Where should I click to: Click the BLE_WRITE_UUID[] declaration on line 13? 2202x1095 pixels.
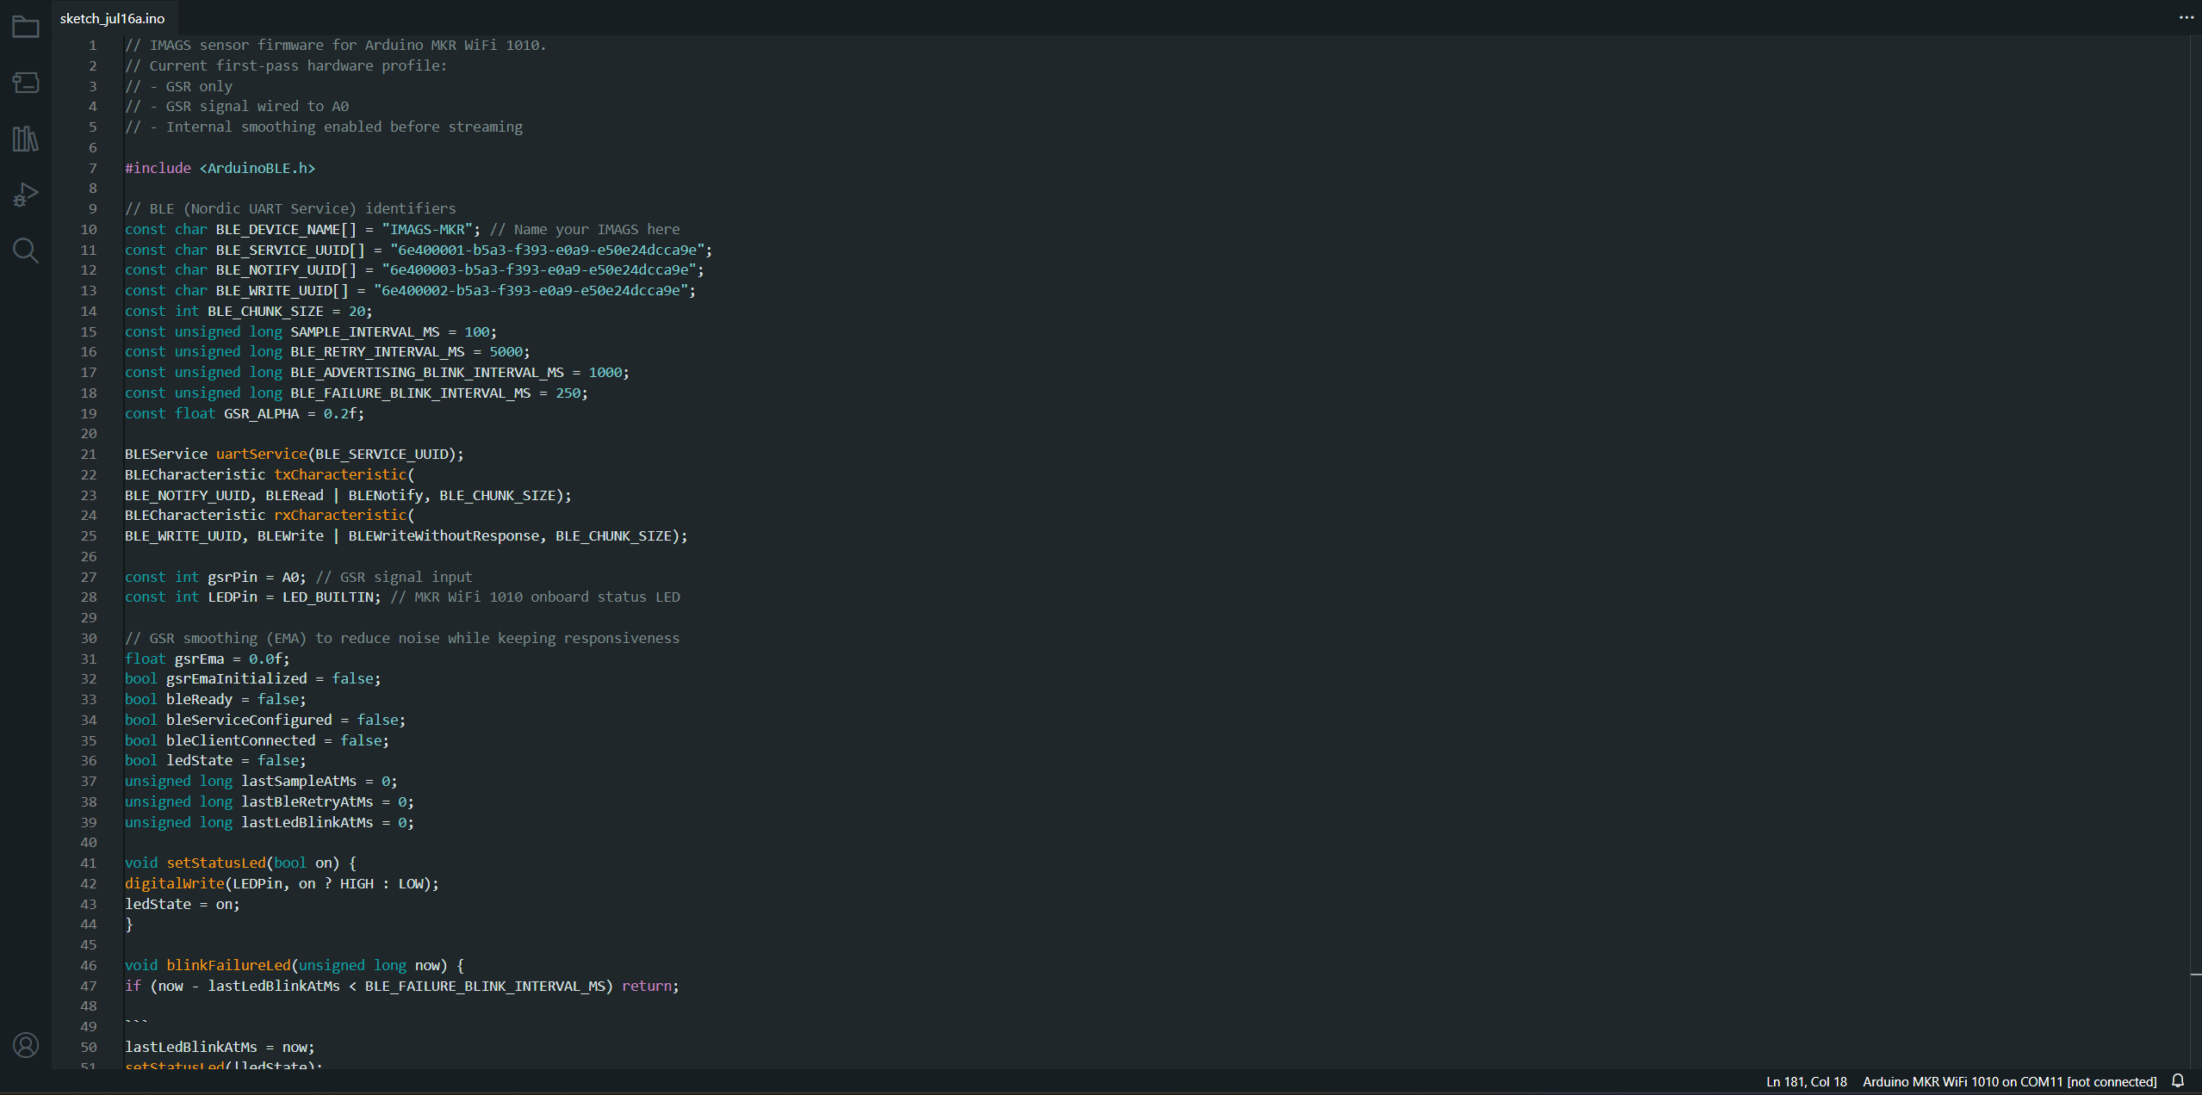[410, 290]
